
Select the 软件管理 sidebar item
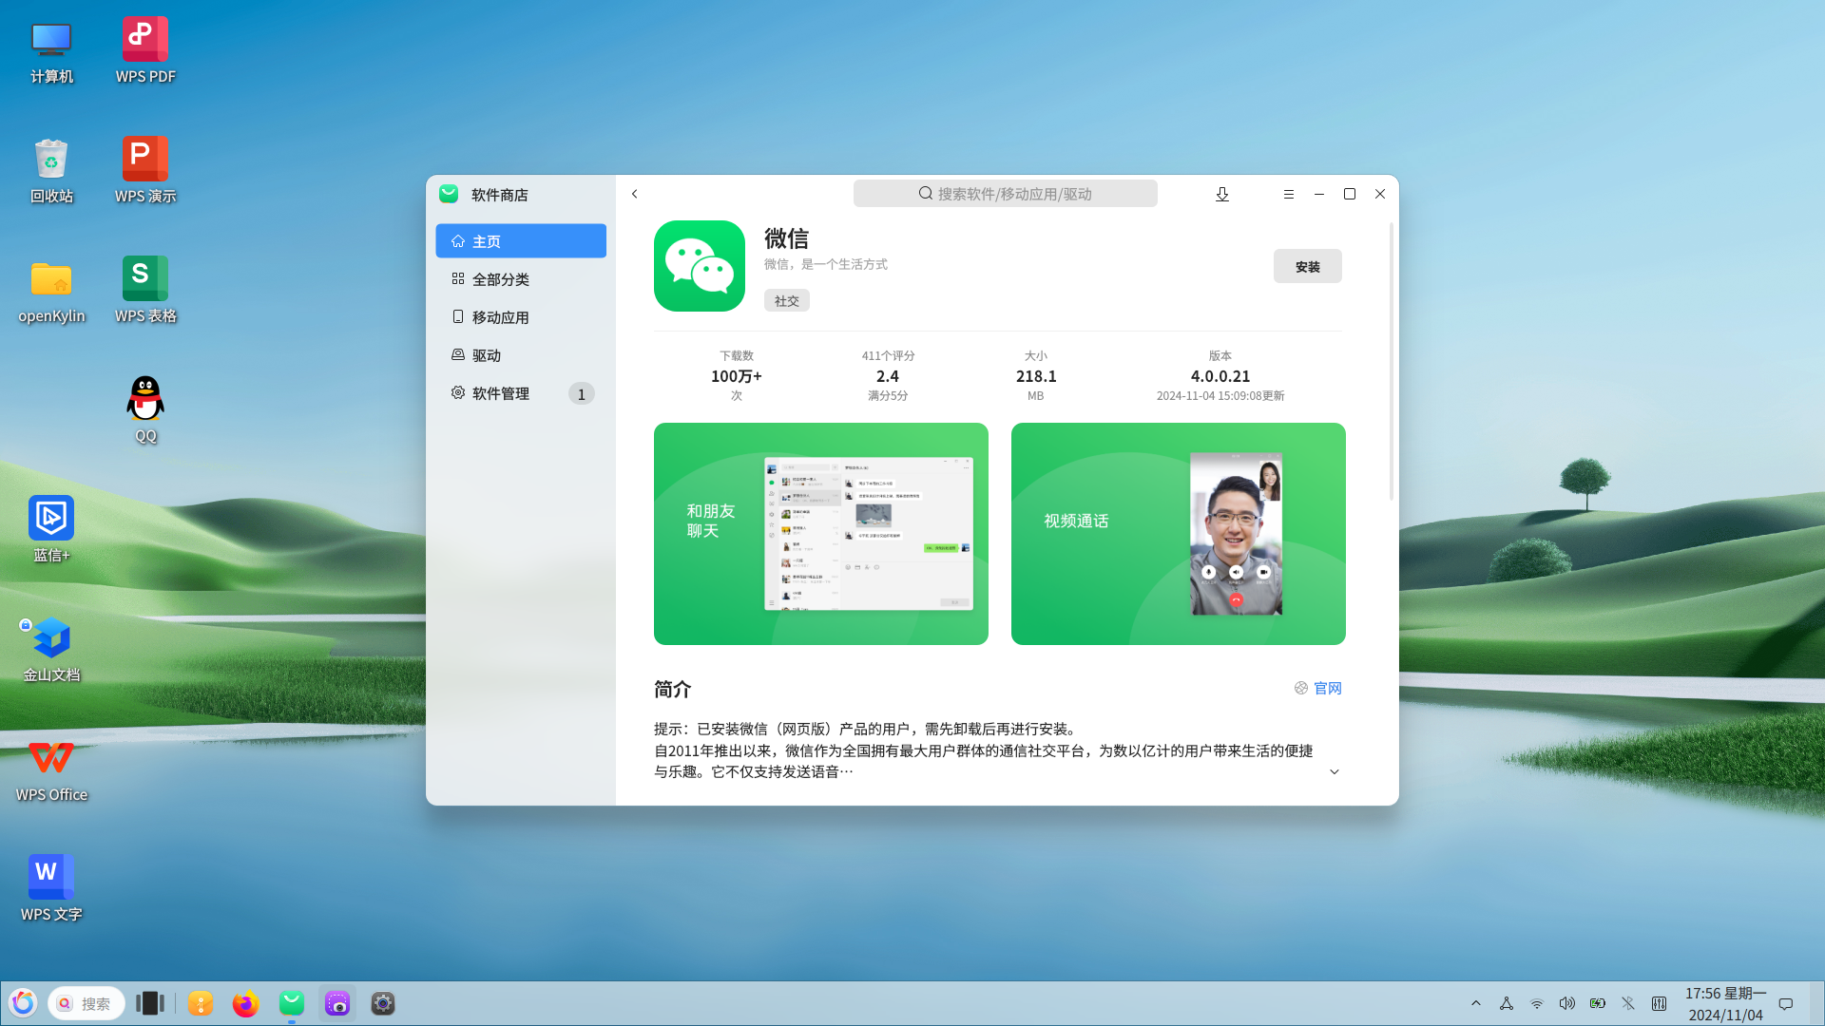(x=521, y=393)
